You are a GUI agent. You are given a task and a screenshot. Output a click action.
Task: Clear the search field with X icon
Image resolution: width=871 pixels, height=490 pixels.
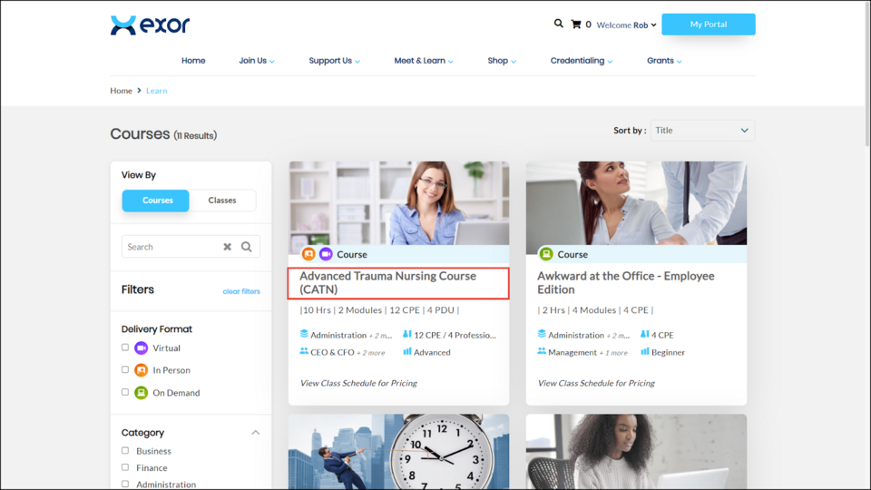[x=228, y=247]
